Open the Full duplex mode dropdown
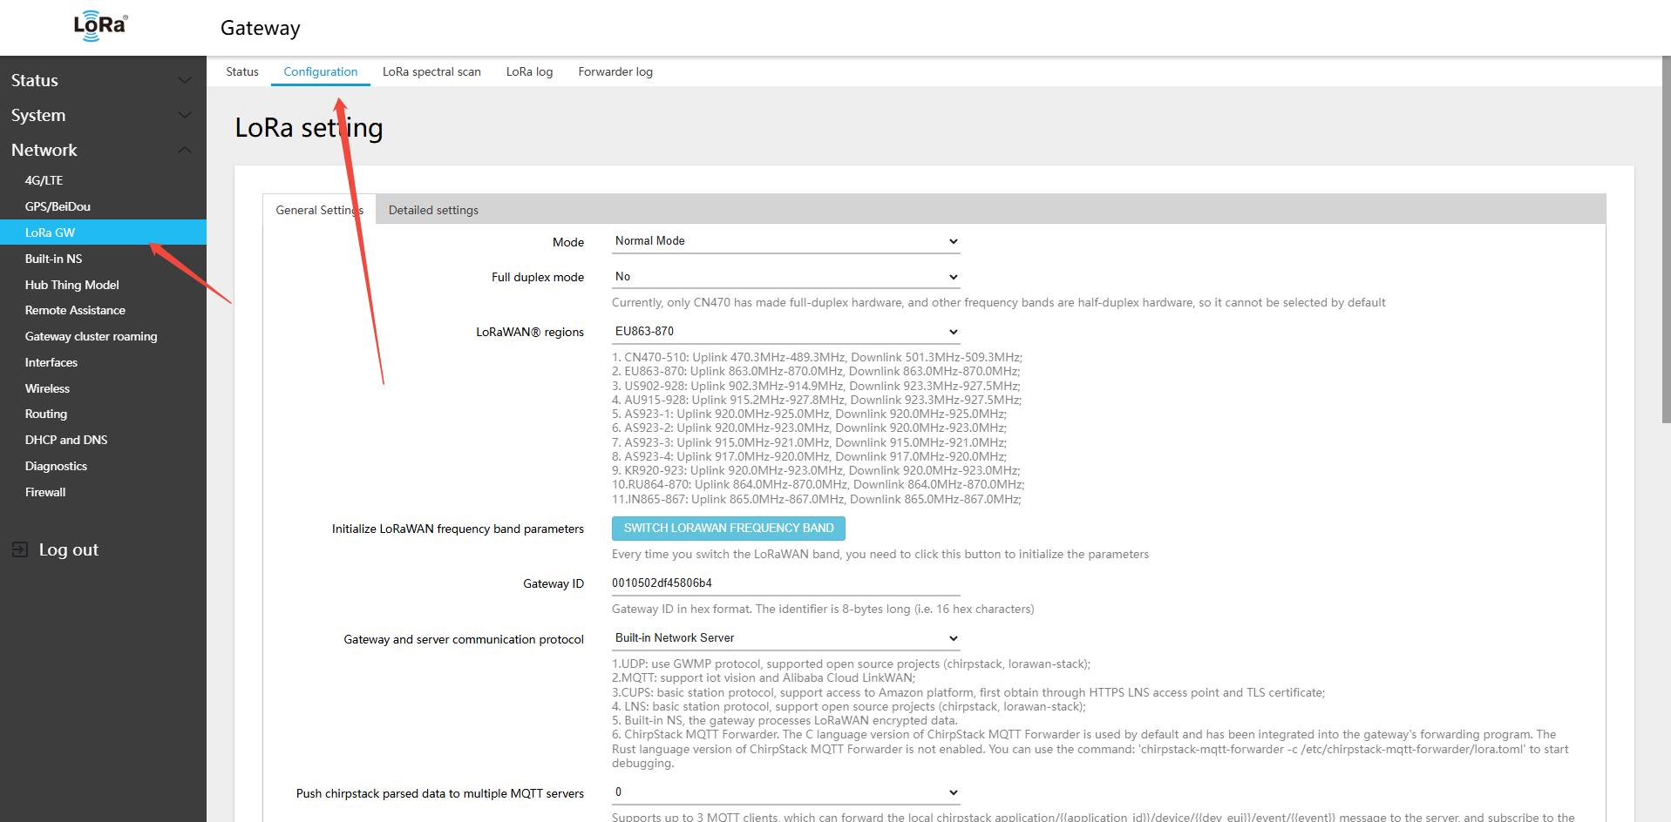The image size is (1671, 822). 785,277
